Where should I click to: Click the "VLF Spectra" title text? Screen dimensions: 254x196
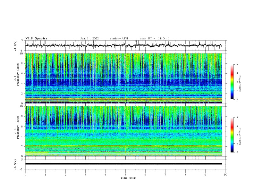[x=36, y=38]
